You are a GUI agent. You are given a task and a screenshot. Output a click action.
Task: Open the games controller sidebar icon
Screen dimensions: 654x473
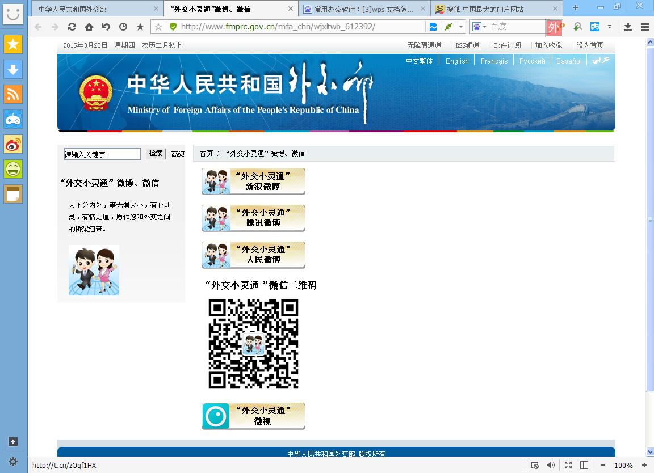(x=13, y=119)
